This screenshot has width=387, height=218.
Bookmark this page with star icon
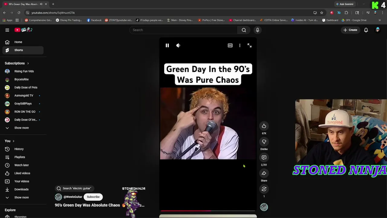322,13
